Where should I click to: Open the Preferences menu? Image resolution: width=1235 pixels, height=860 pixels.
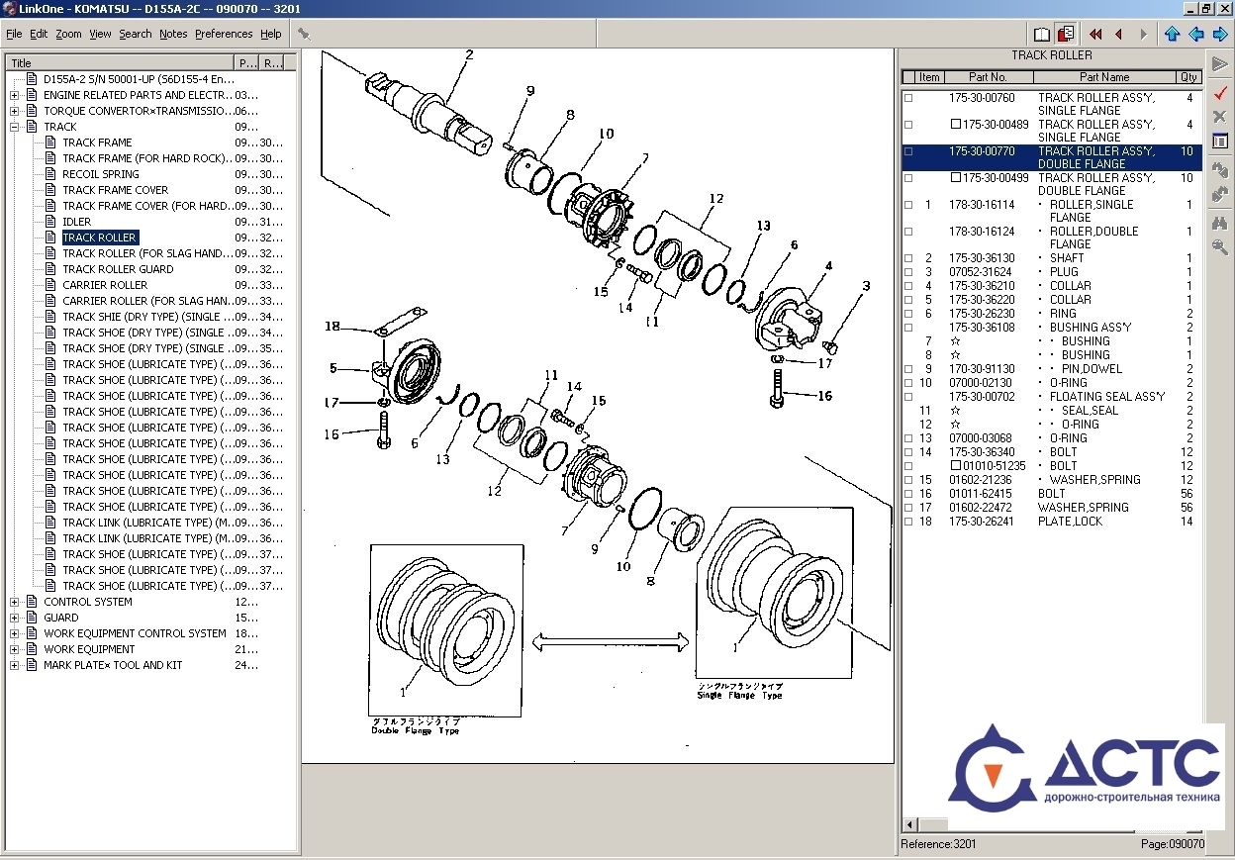tap(224, 34)
